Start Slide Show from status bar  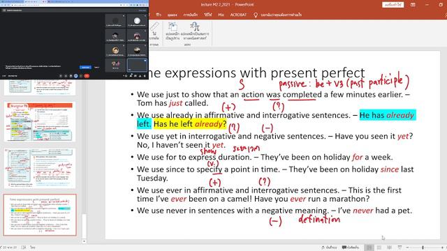point(400,248)
